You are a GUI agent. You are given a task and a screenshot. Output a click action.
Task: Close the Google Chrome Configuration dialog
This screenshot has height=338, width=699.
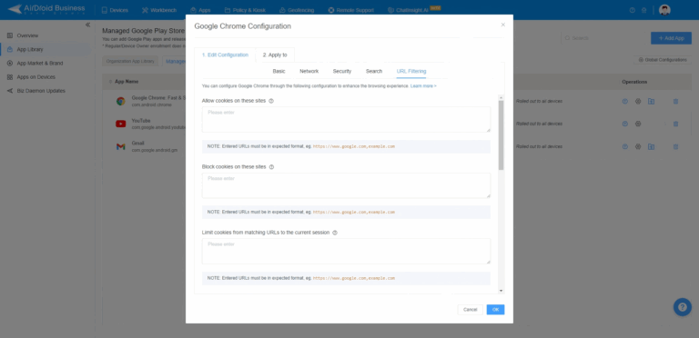click(x=502, y=25)
